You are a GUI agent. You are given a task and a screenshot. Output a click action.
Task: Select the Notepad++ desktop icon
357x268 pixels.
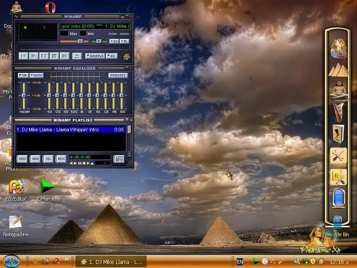click(x=16, y=226)
